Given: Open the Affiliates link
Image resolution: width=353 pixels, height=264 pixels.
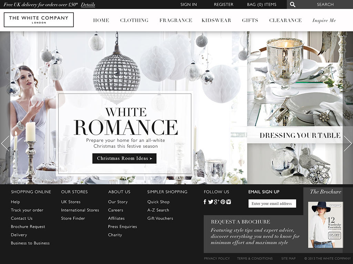Looking at the screenshot, I should point(116,218).
